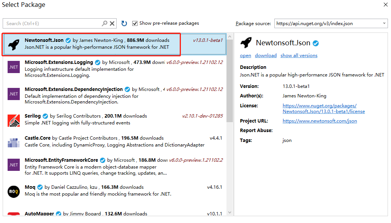
Task: Click Microsoft.EntityFrameworkCore .NET icon
Action: (x=14, y=165)
